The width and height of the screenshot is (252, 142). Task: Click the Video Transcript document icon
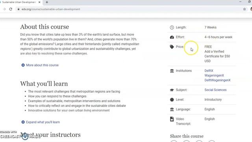click(172, 119)
